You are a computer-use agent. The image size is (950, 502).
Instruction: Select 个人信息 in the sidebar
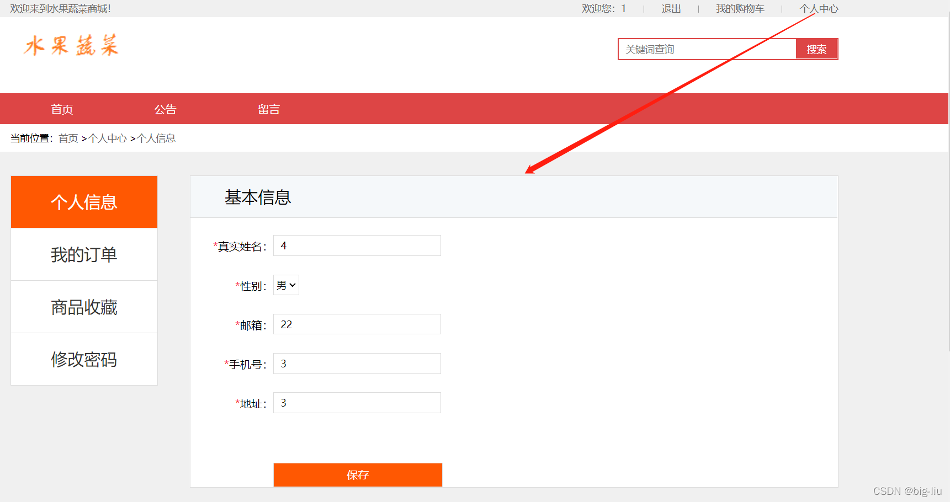click(x=84, y=202)
